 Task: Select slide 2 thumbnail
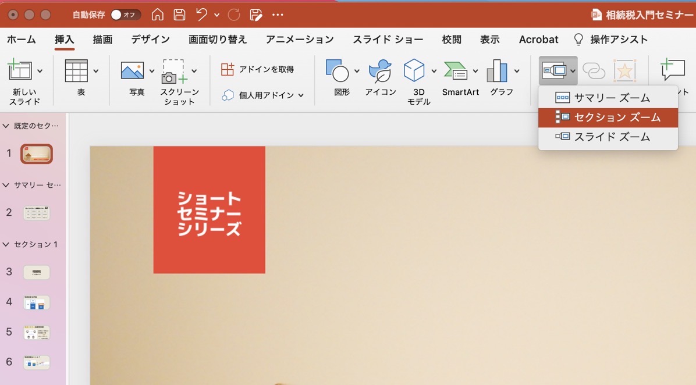(37, 213)
